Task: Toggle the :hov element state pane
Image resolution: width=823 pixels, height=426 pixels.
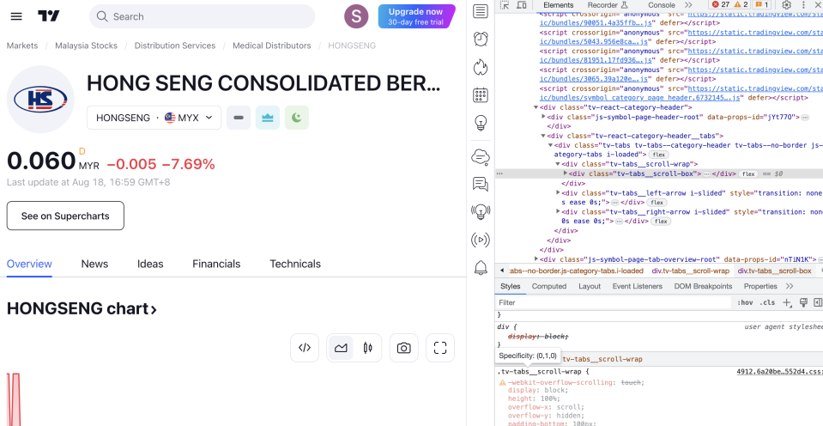Action: pyautogui.click(x=745, y=302)
